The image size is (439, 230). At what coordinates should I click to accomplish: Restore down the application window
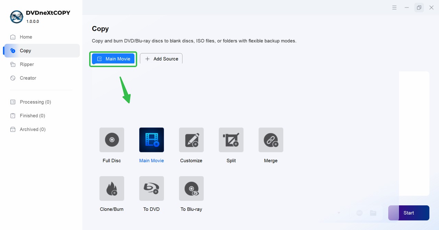(419, 8)
